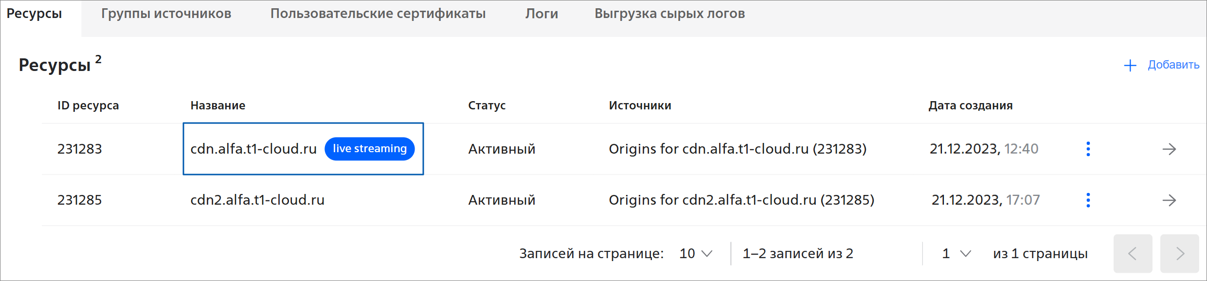This screenshot has width=1207, height=281.
Task: Switch to Группы источников tab
Action: coord(166,14)
